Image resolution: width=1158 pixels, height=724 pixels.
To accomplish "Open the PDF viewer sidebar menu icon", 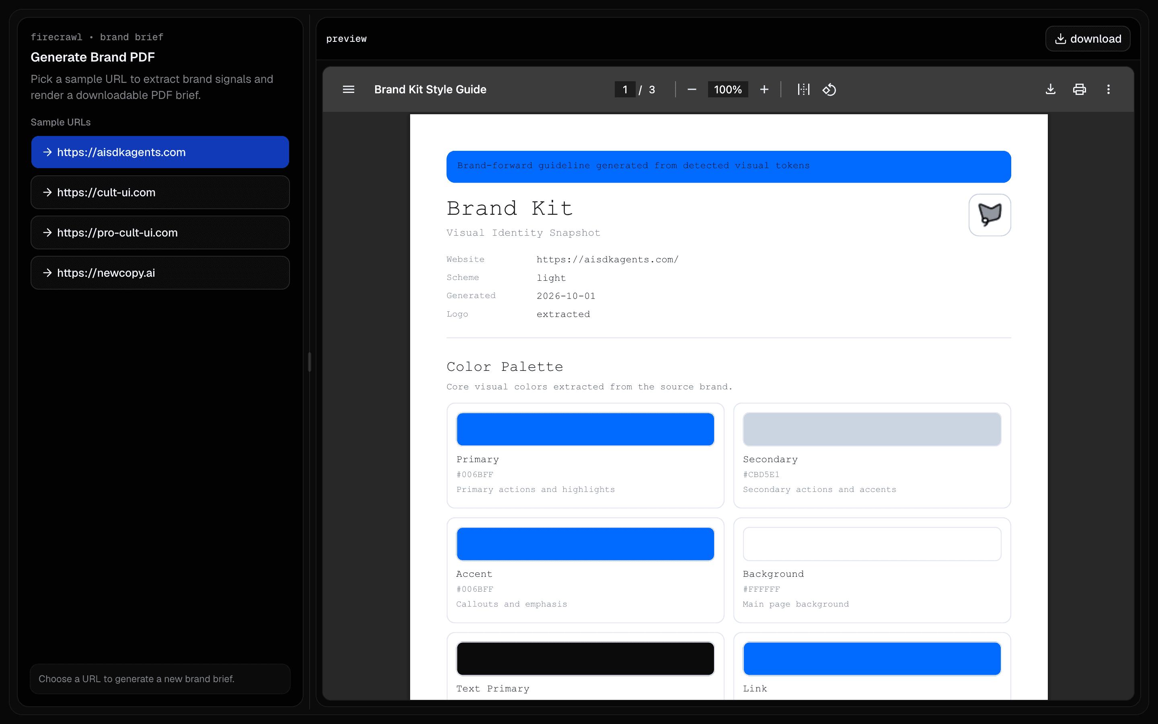I will pos(348,90).
